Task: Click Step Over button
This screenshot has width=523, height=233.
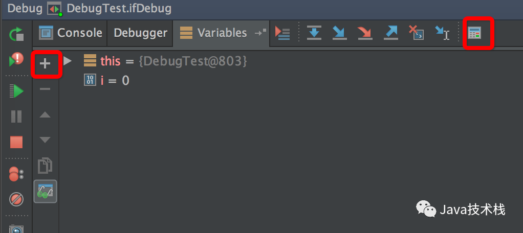Action: tap(314, 33)
